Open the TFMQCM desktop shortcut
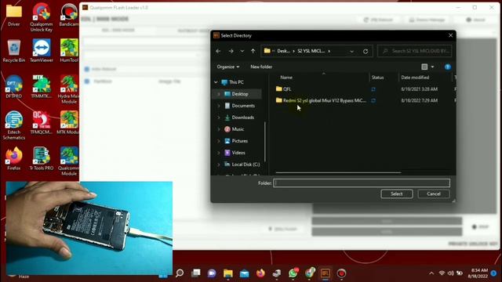 [x=42, y=123]
